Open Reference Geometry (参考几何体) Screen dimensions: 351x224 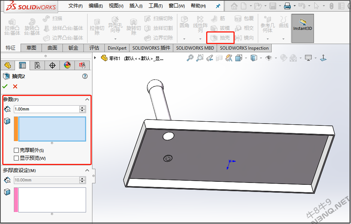268,25
